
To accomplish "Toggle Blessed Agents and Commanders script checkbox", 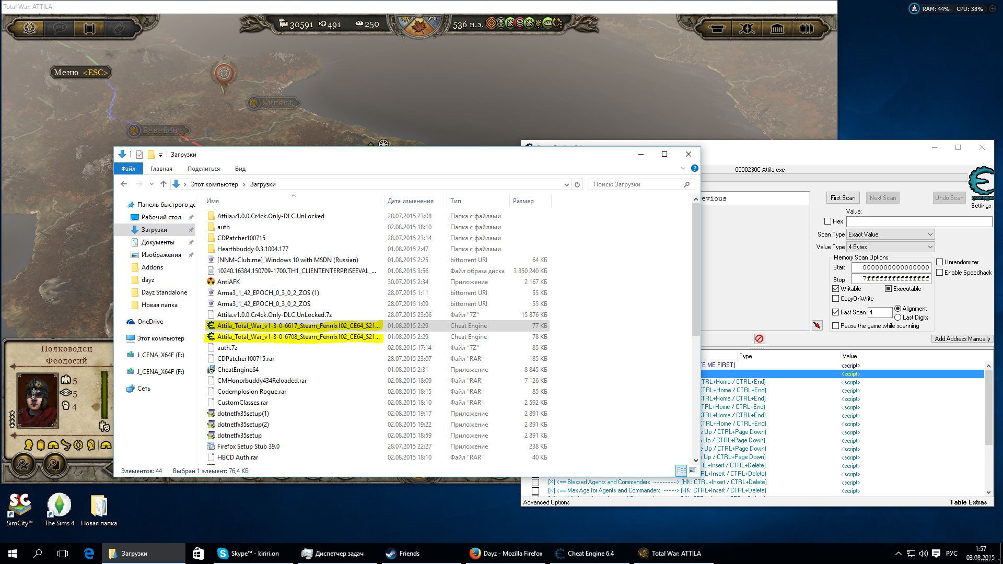I will point(535,482).
